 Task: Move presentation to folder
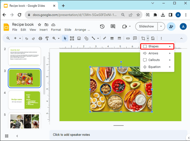tap(47, 25)
